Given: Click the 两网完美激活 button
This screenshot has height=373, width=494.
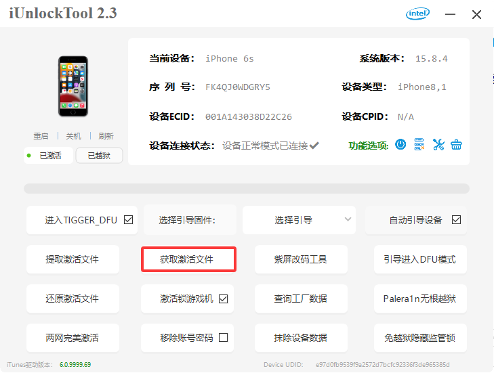Looking at the screenshot, I should coord(73,338).
